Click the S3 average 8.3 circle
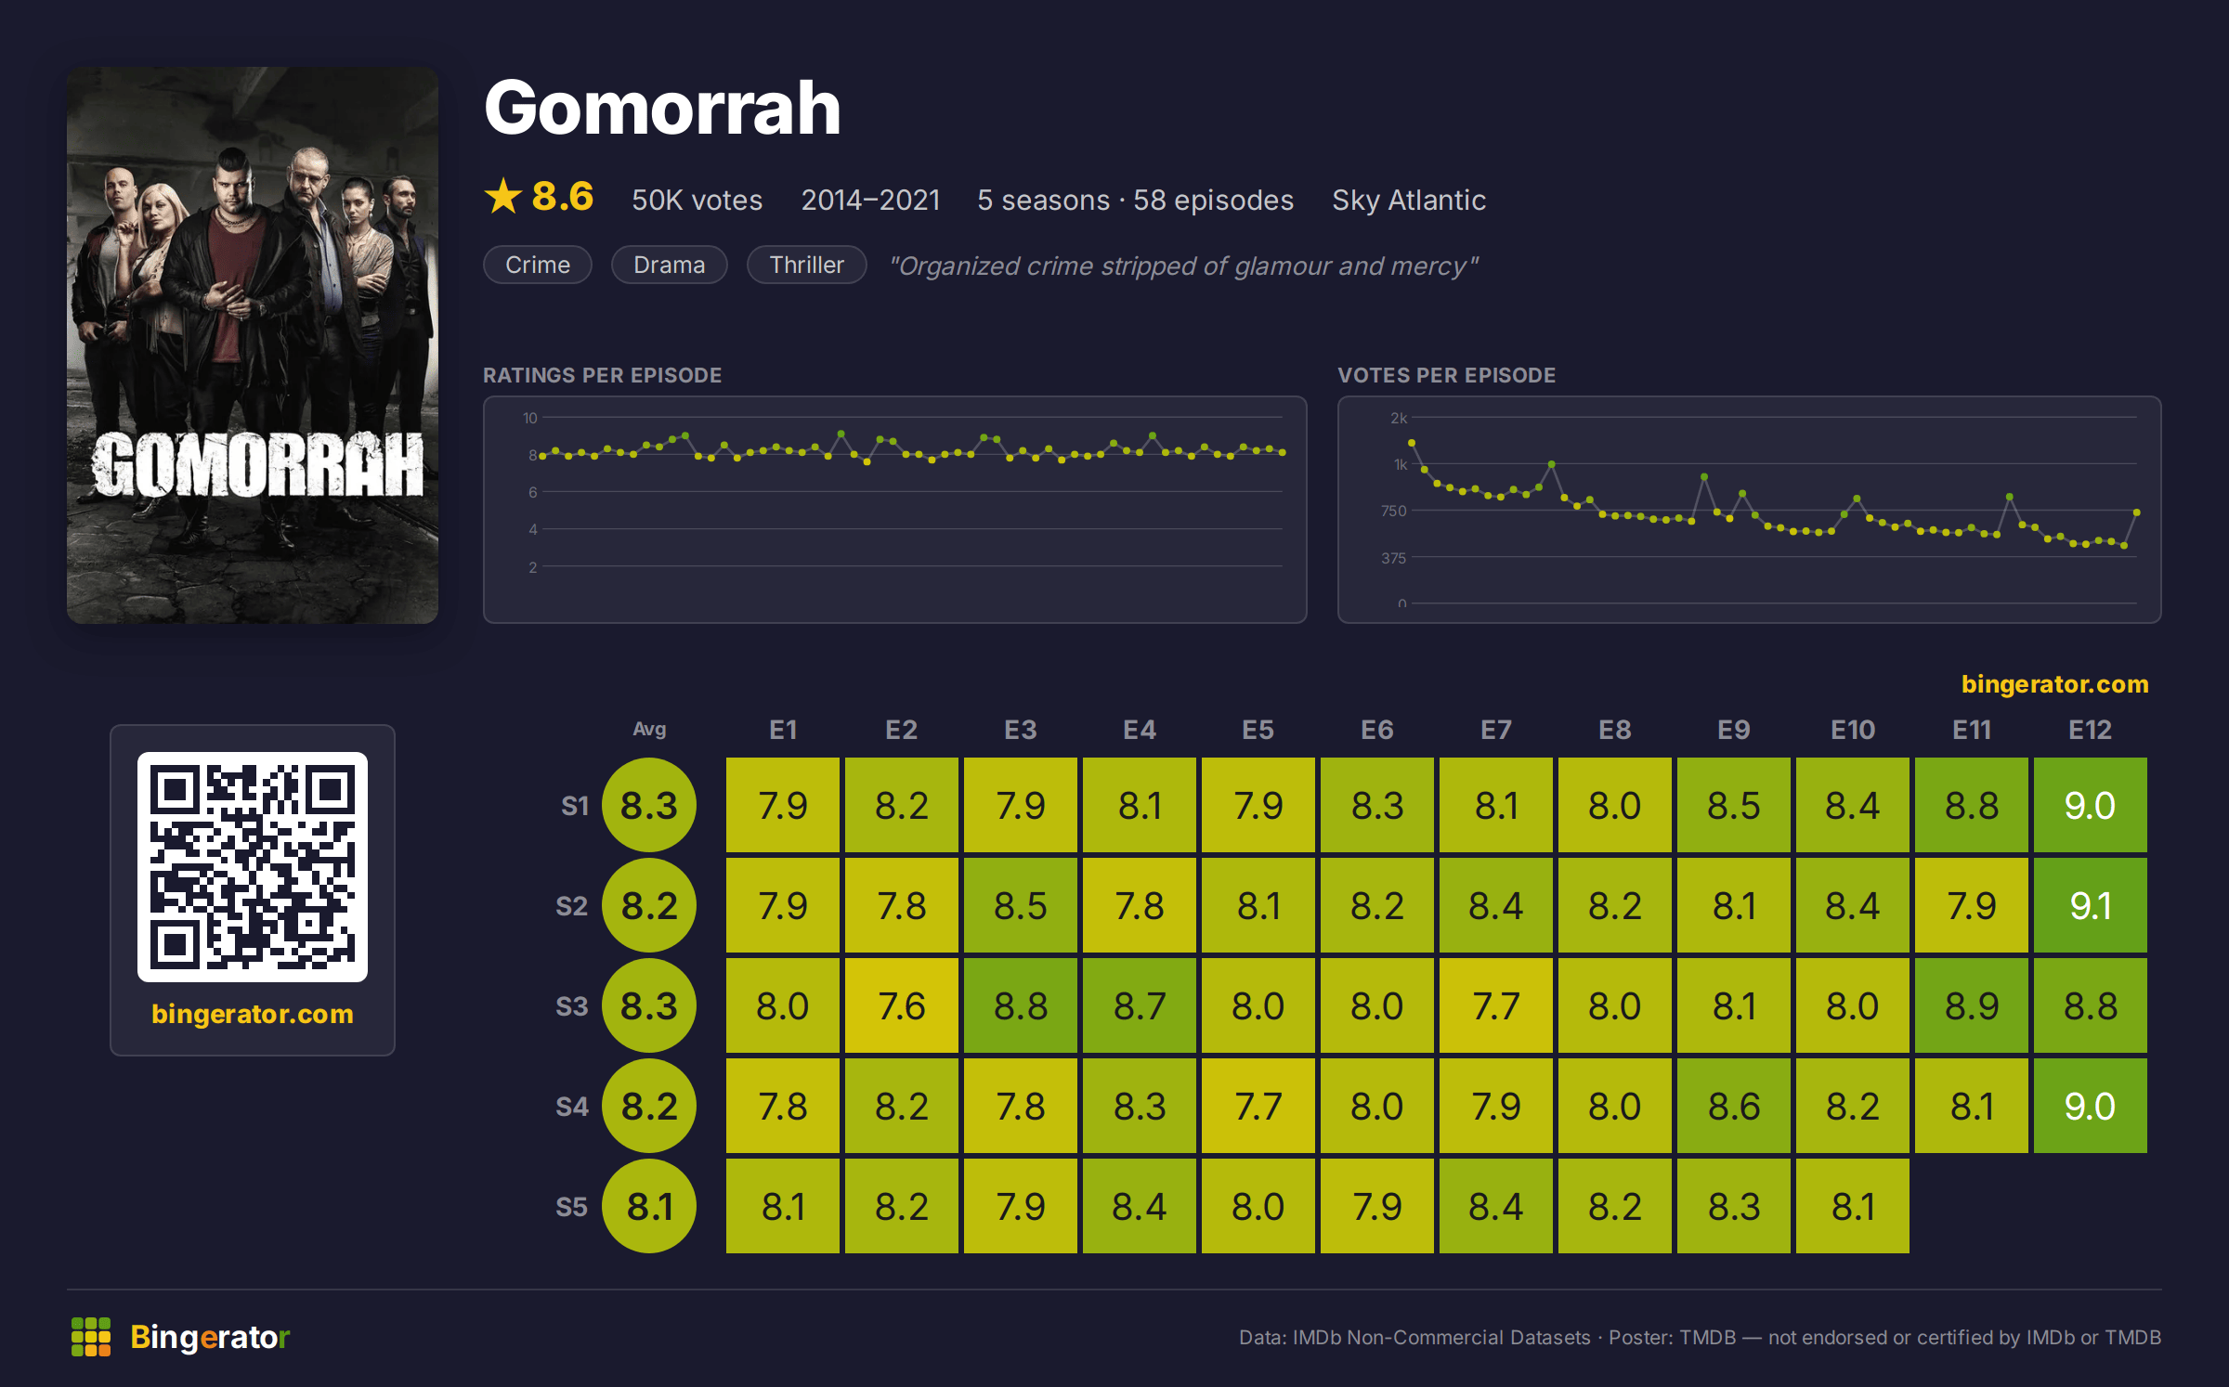Viewport: 2229px width, 1387px height. pos(649,1005)
